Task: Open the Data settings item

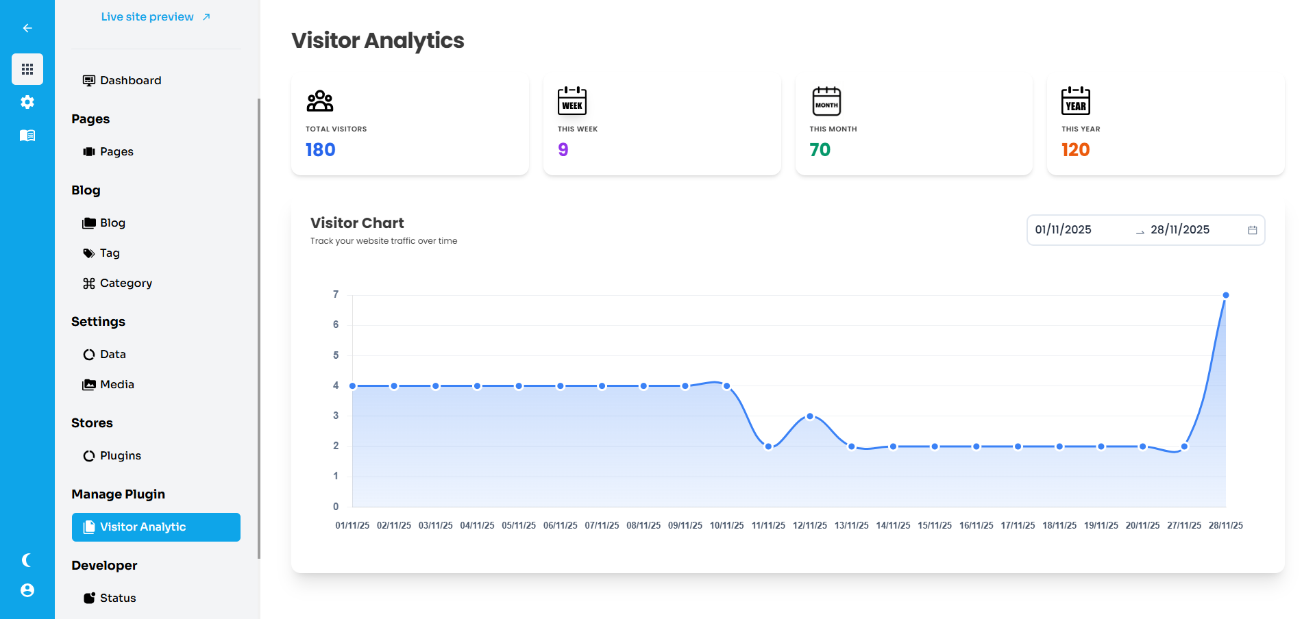Action: tap(112, 355)
